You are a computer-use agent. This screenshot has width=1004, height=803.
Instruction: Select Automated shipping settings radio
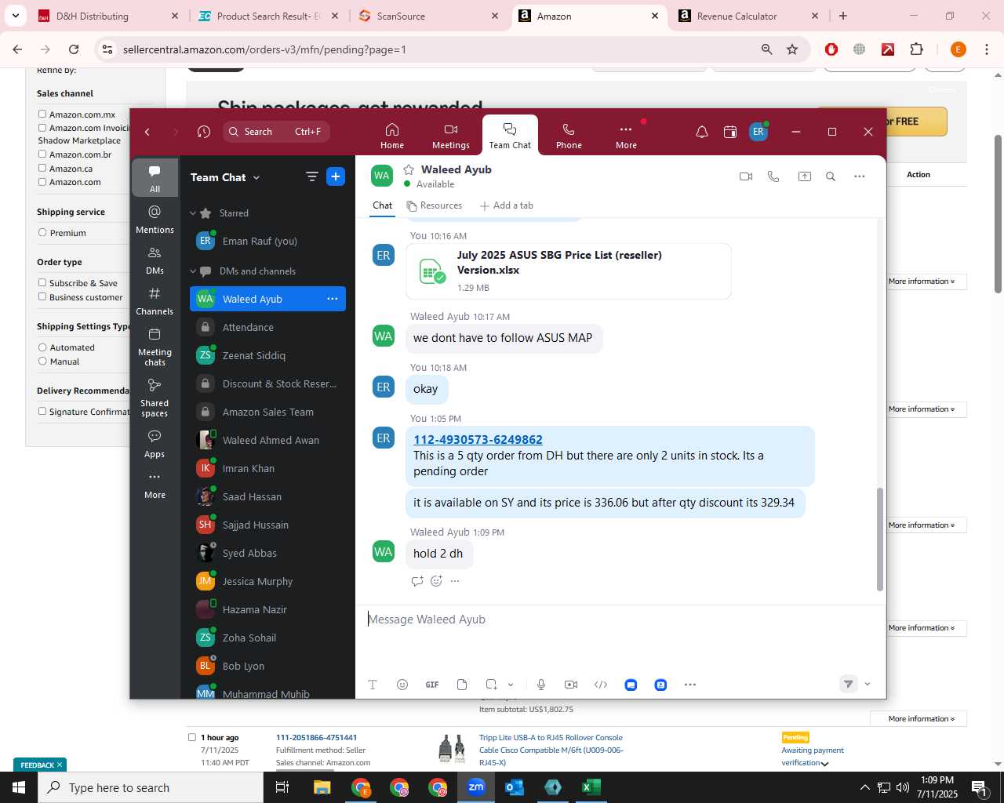pyautogui.click(x=42, y=347)
